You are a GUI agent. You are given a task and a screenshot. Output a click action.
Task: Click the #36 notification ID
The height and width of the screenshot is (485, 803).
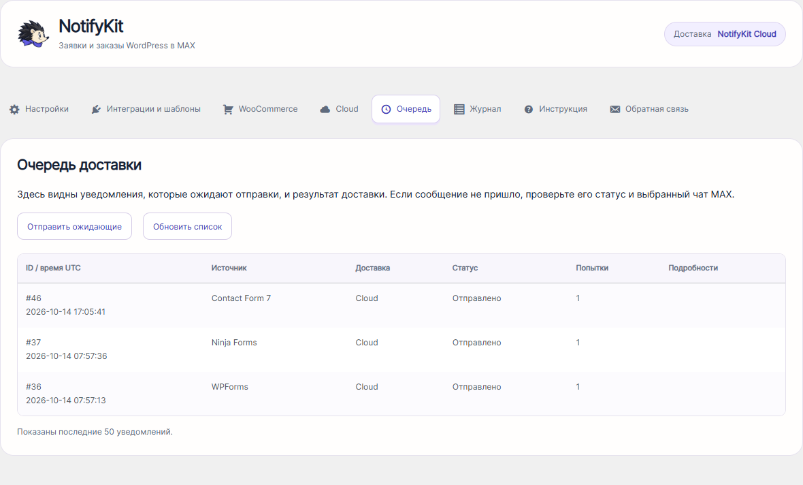[34, 386]
